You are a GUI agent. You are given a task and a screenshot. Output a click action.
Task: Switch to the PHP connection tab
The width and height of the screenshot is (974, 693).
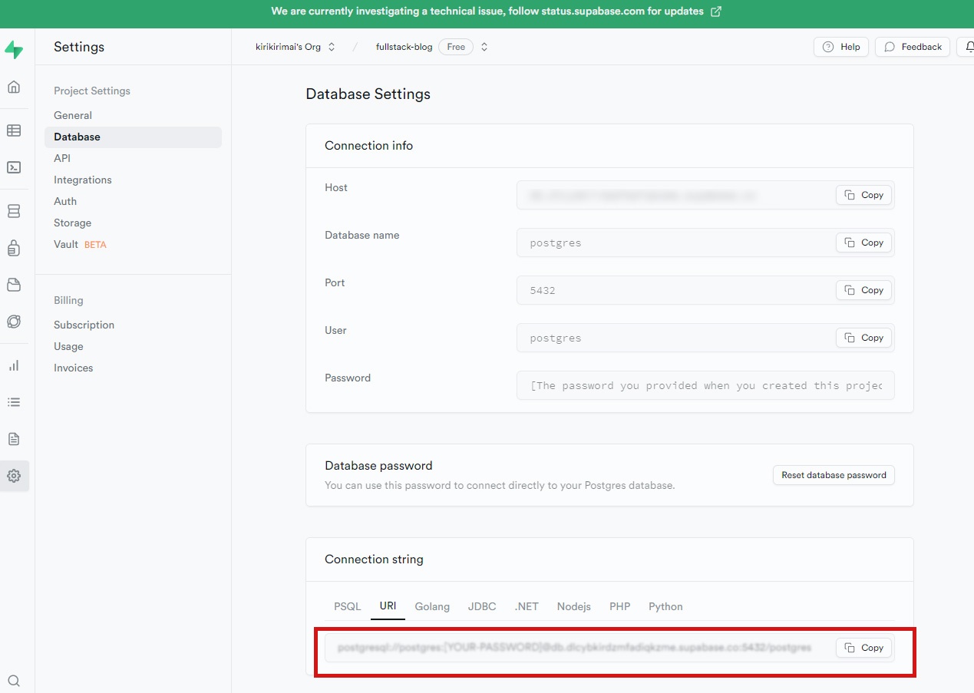(x=619, y=606)
